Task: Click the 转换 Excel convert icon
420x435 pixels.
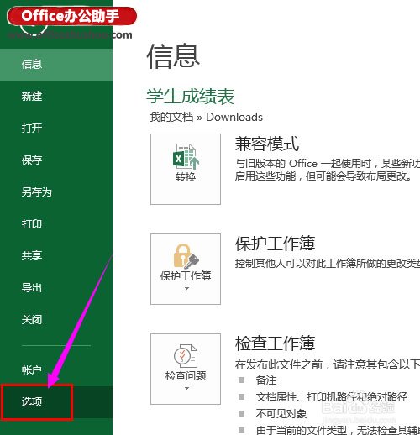Action: tap(186, 156)
